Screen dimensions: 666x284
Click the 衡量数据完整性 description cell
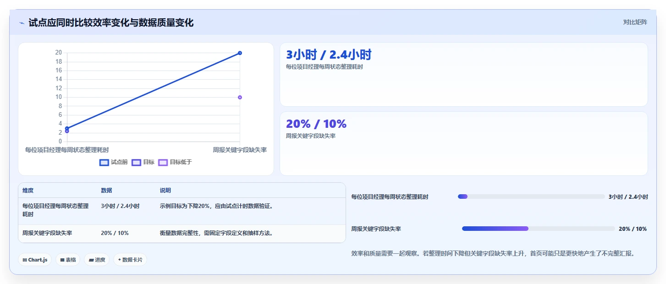point(217,233)
